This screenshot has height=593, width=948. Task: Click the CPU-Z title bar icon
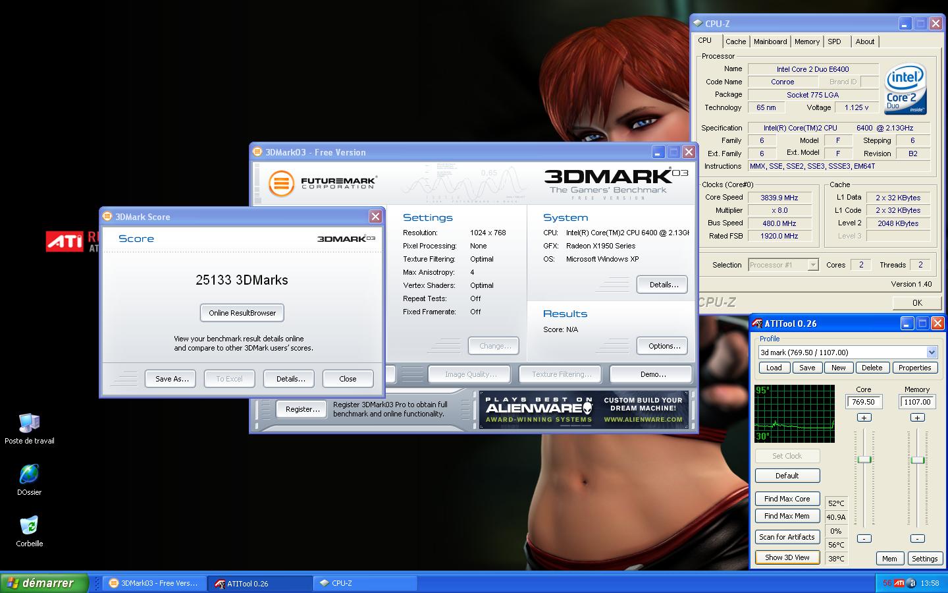coord(698,23)
